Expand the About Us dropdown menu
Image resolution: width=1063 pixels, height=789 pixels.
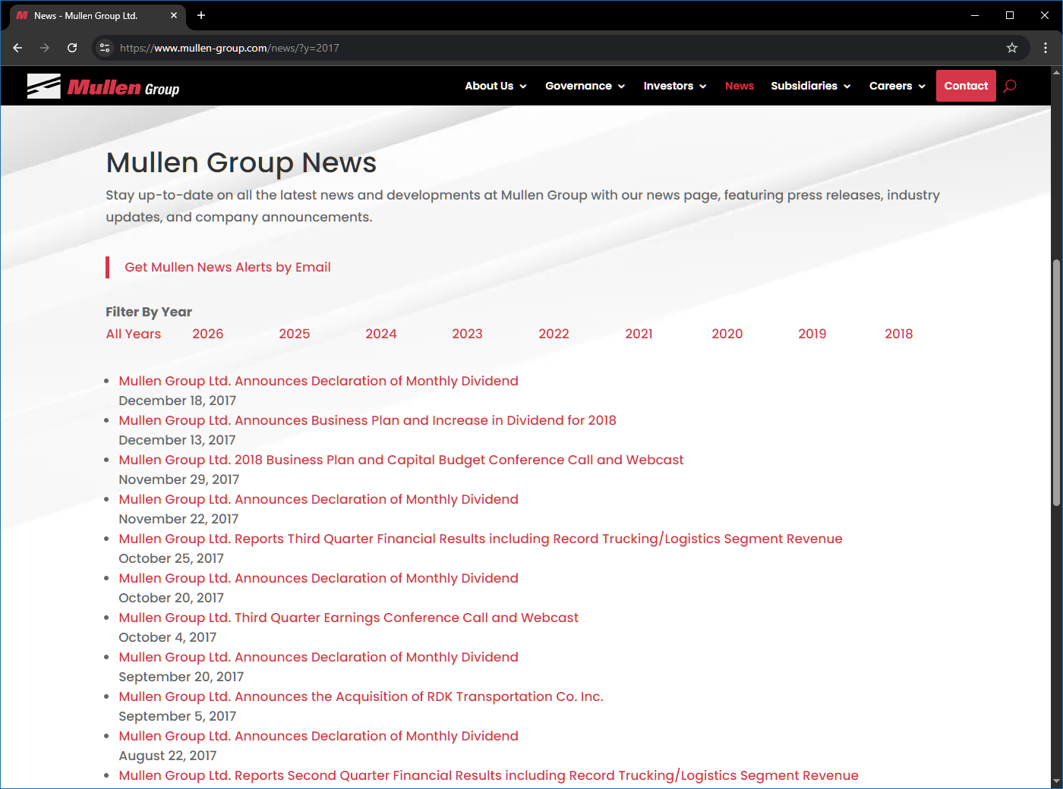(x=496, y=86)
